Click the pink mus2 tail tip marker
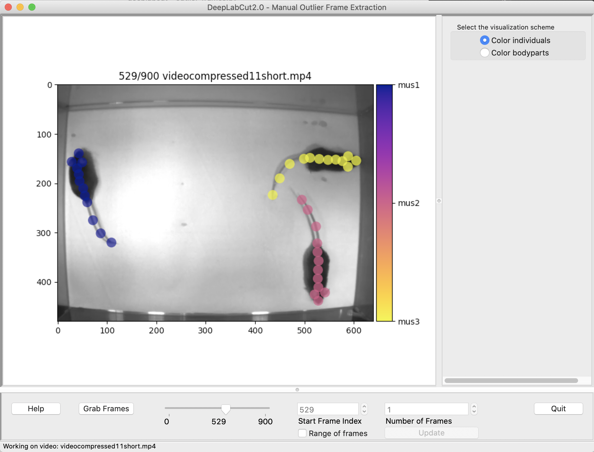The height and width of the screenshot is (452, 594). [302, 200]
